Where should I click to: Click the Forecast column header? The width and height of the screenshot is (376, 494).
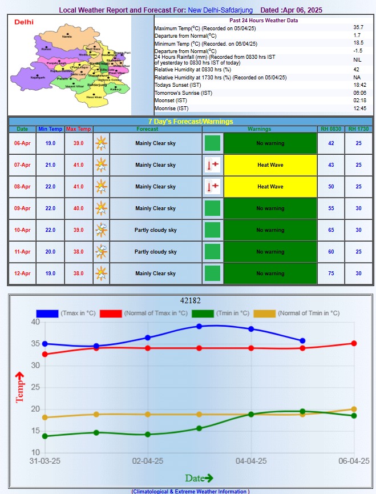coord(148,129)
